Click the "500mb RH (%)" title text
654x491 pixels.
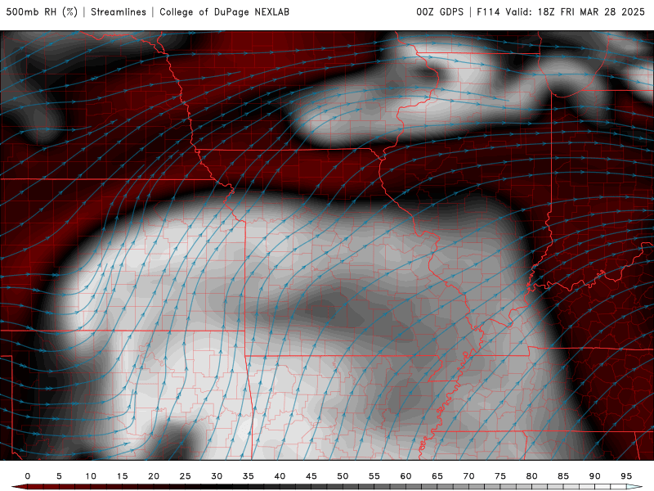pos(42,12)
